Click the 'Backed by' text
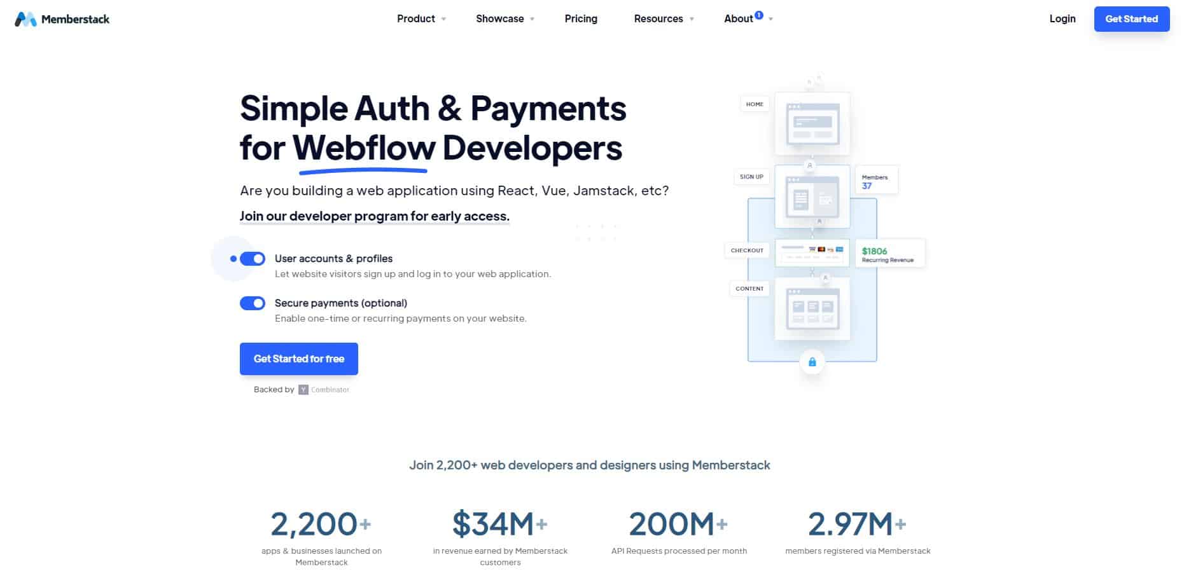 tap(274, 390)
